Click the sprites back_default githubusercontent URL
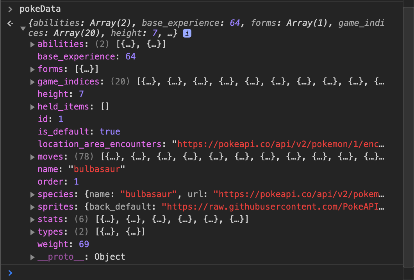Image resolution: width=414 pixels, height=280 pixels. 273,207
